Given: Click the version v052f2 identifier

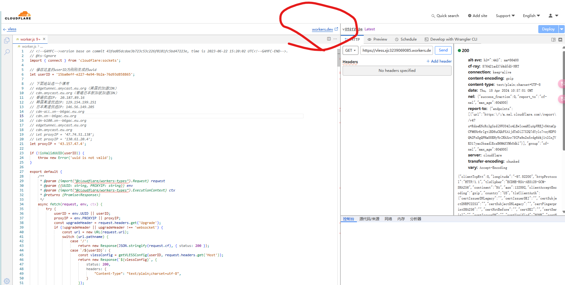Looking at the screenshot, I should 352,29.
